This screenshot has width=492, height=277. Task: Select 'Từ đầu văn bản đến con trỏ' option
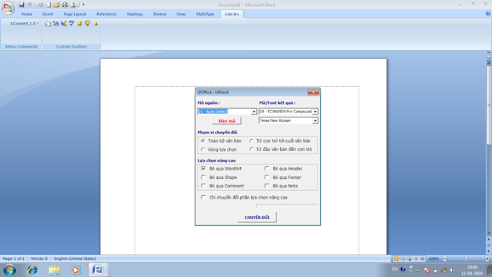pyautogui.click(x=252, y=149)
